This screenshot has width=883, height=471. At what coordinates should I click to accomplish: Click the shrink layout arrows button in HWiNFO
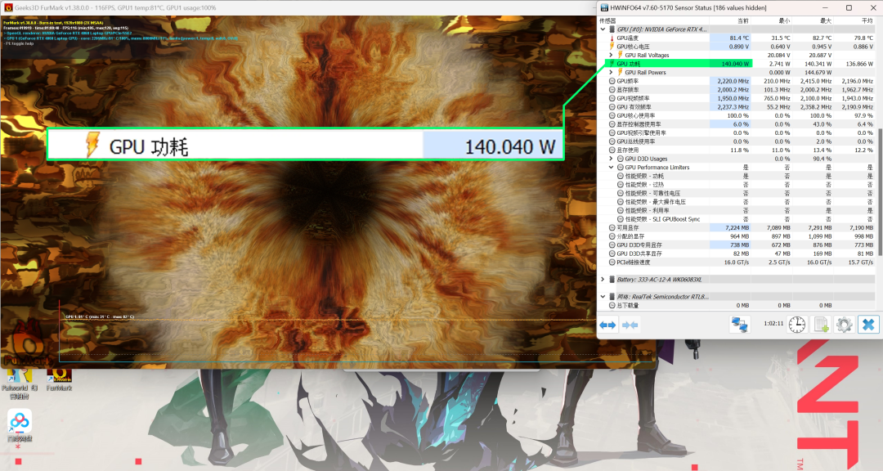(630, 325)
